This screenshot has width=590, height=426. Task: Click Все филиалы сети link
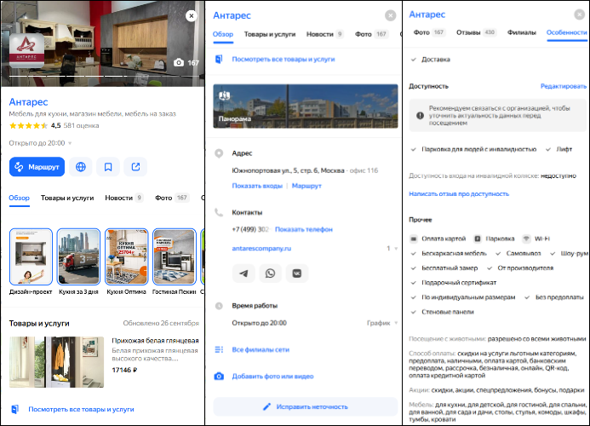pos(261,349)
